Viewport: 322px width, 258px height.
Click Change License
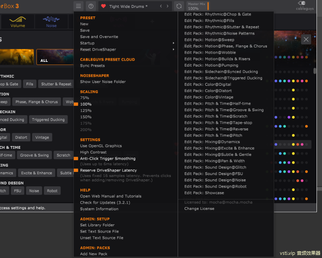pos(199,208)
